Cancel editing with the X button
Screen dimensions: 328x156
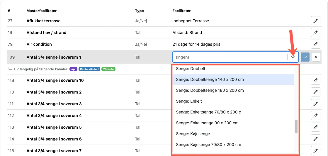[x=316, y=57]
